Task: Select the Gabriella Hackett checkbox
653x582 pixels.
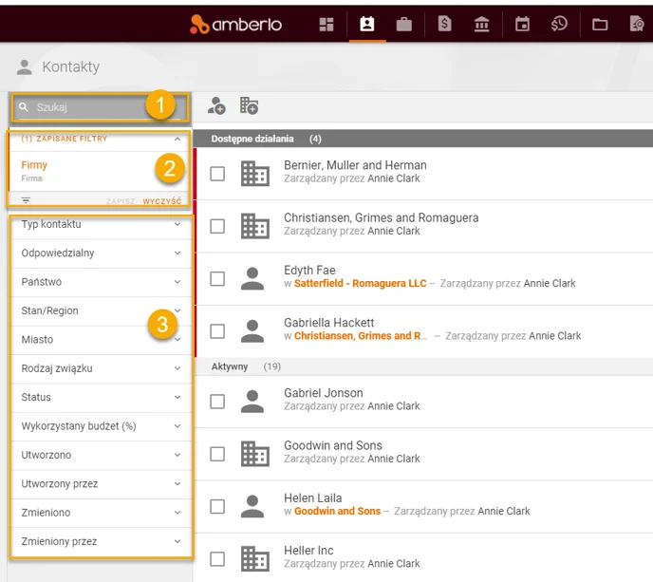Action: (x=217, y=331)
